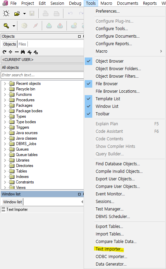Click the PL/SQL Developer application icon

coord(5,3)
